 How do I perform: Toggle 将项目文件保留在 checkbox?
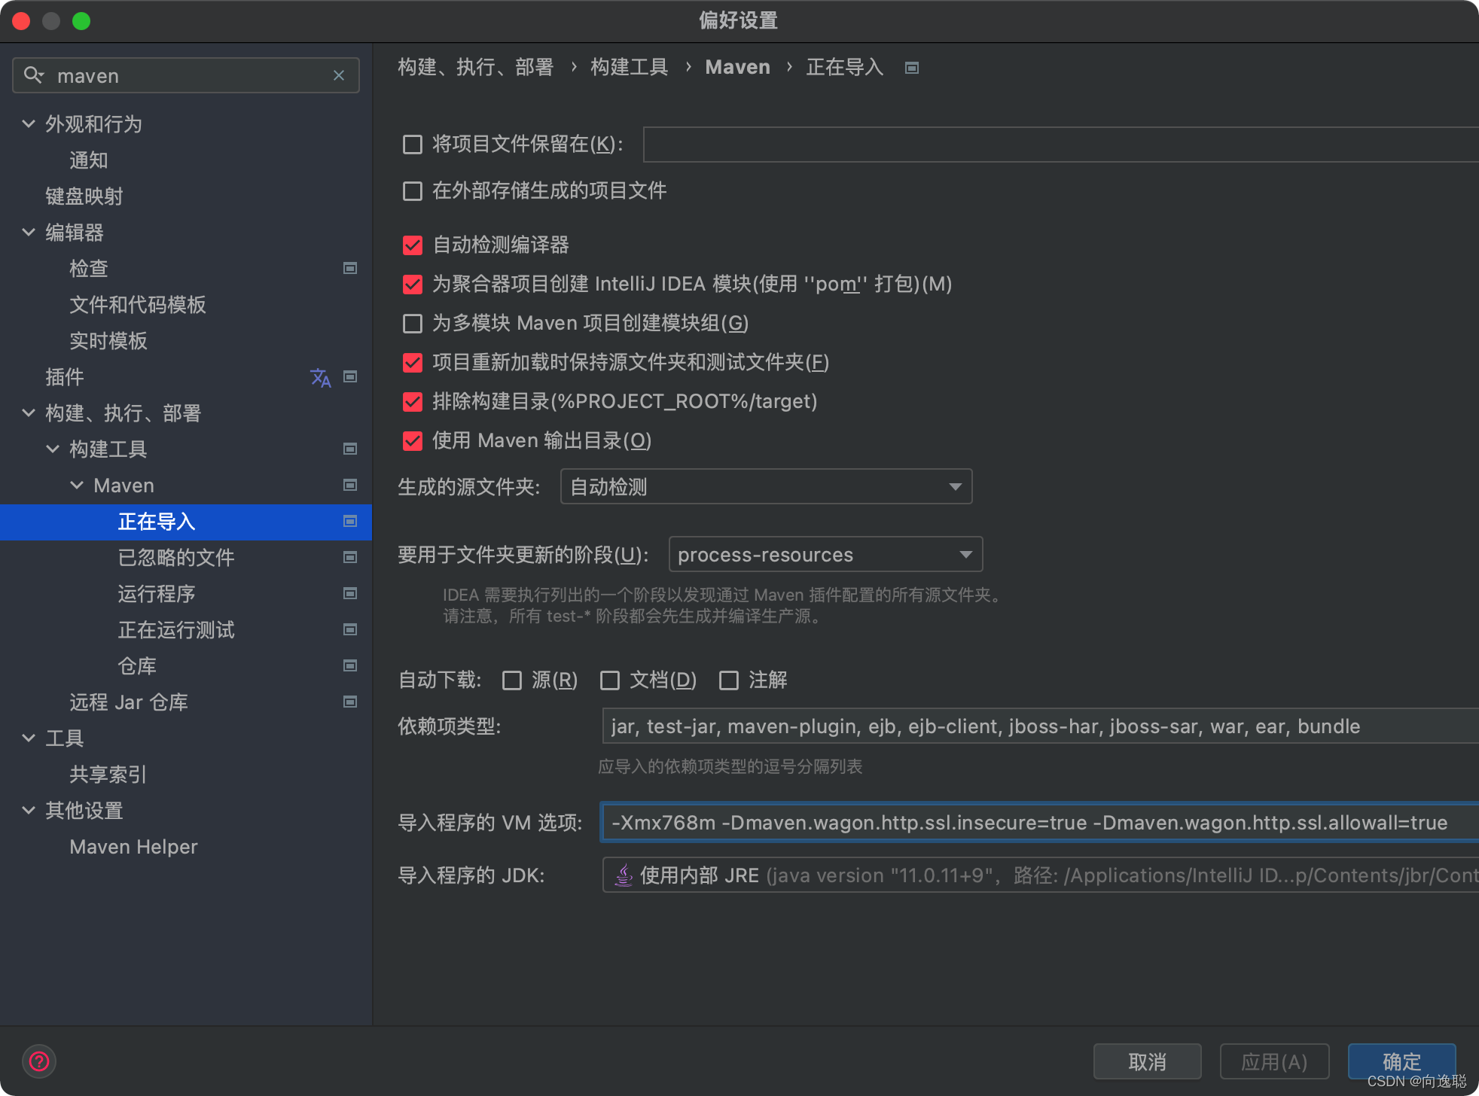(413, 144)
